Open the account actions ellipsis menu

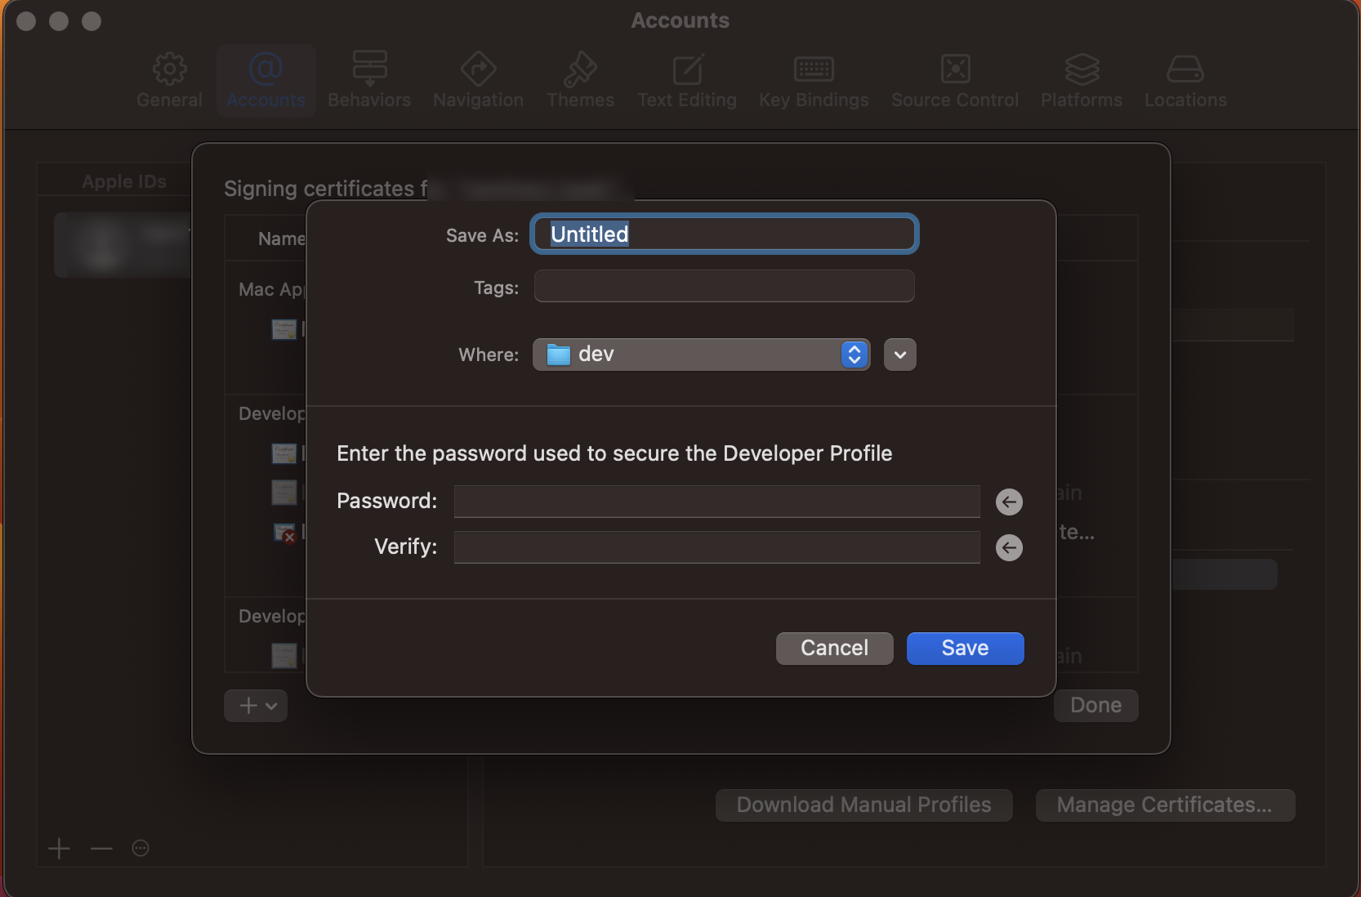tap(141, 849)
